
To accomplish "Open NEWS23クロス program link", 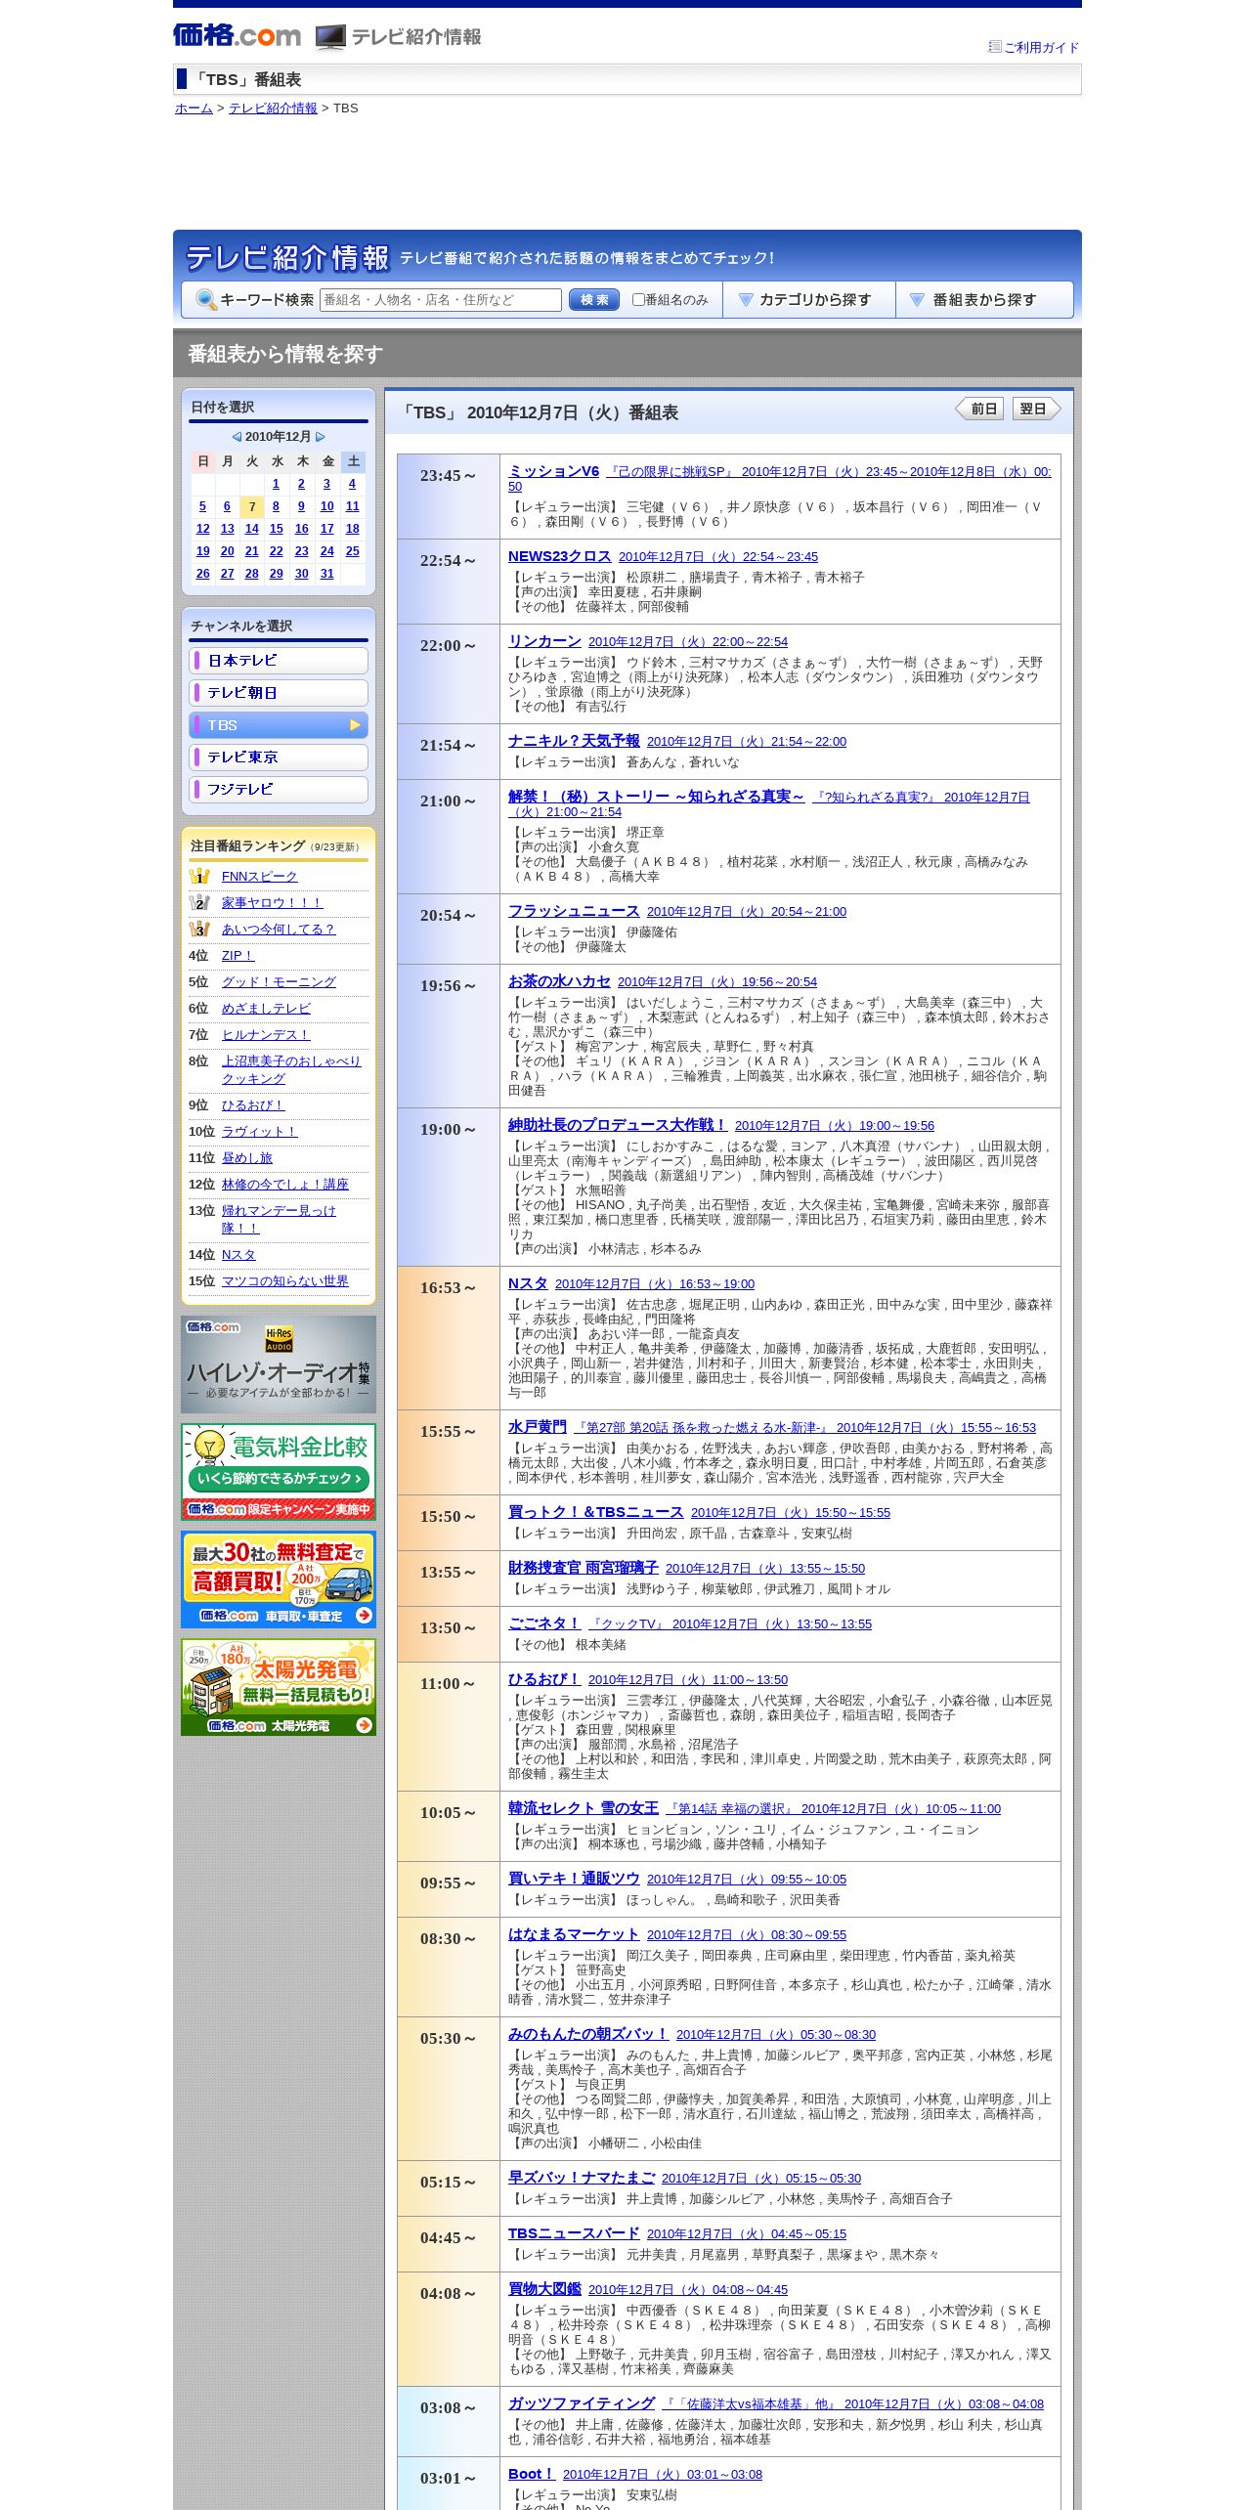I will coord(559,556).
